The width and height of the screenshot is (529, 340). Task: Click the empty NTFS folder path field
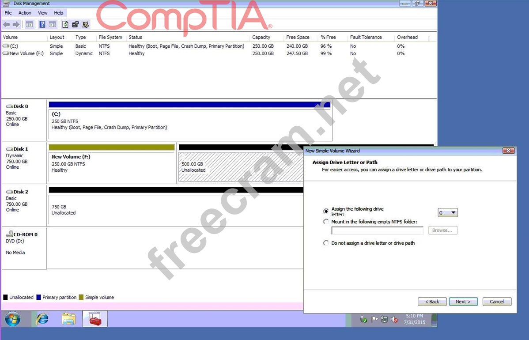point(377,230)
